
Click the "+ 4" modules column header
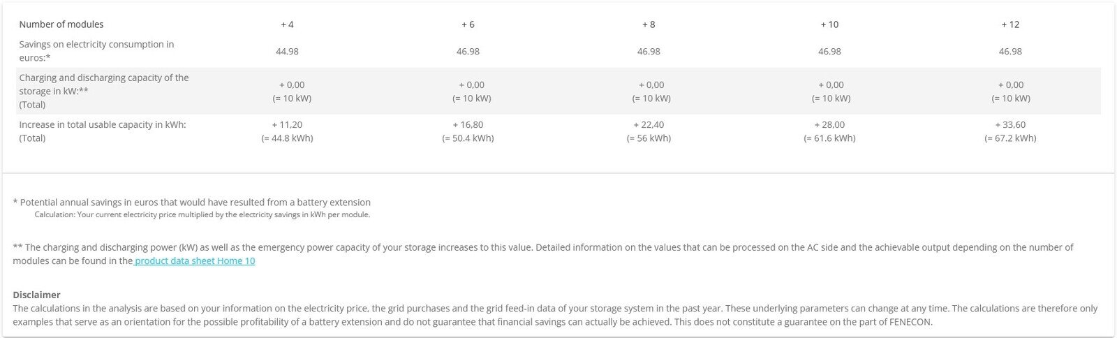pyautogui.click(x=287, y=24)
